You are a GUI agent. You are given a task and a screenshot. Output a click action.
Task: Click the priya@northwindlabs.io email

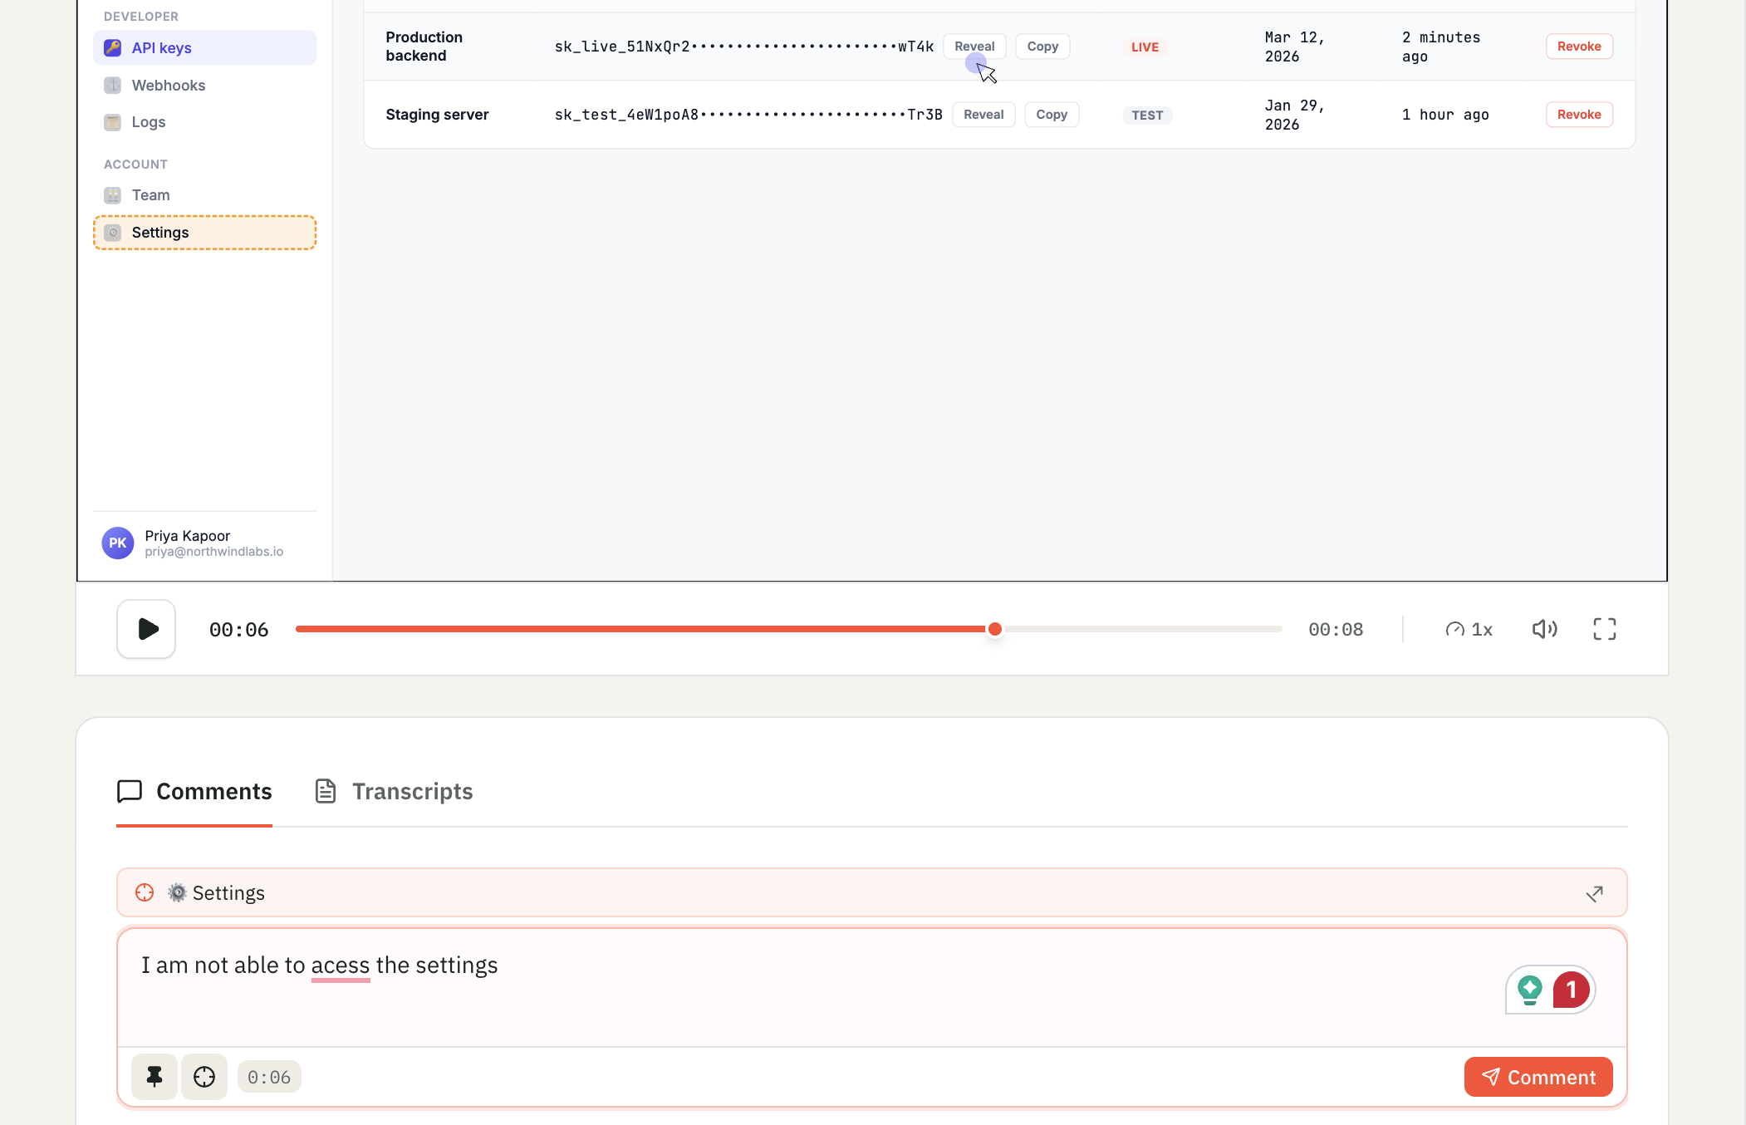(214, 553)
